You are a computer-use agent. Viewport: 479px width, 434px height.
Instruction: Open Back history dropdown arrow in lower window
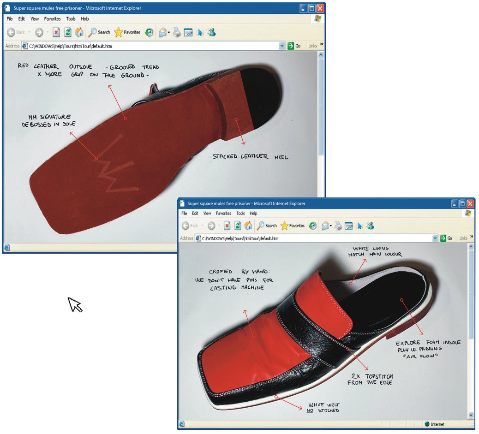202,226
